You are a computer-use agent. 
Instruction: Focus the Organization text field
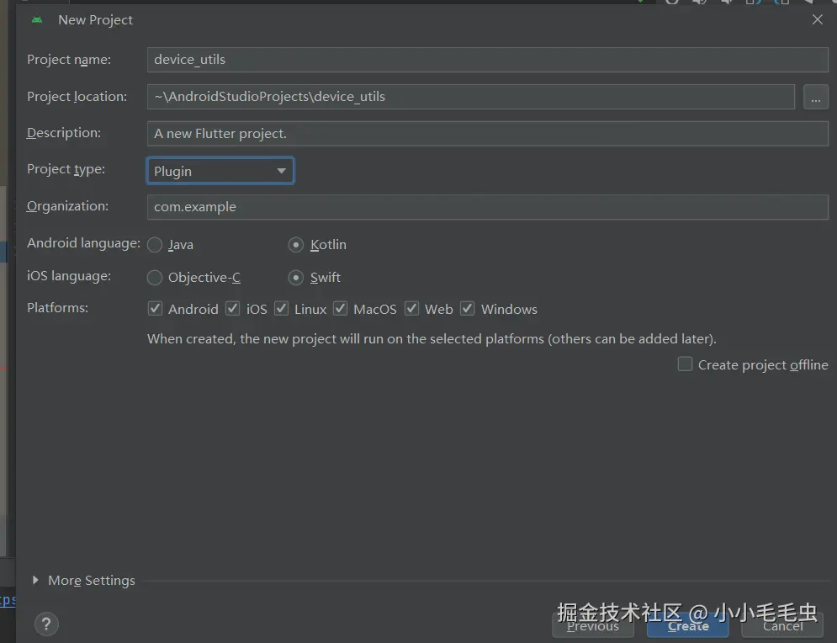tap(487, 207)
